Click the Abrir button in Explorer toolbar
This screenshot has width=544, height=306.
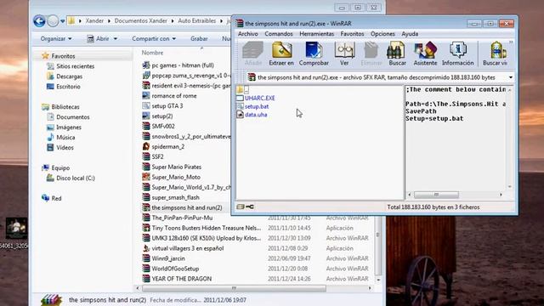pyautogui.click(x=99, y=39)
